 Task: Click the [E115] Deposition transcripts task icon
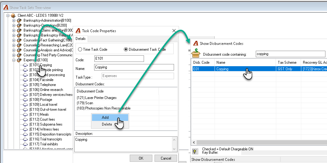pos(25,134)
